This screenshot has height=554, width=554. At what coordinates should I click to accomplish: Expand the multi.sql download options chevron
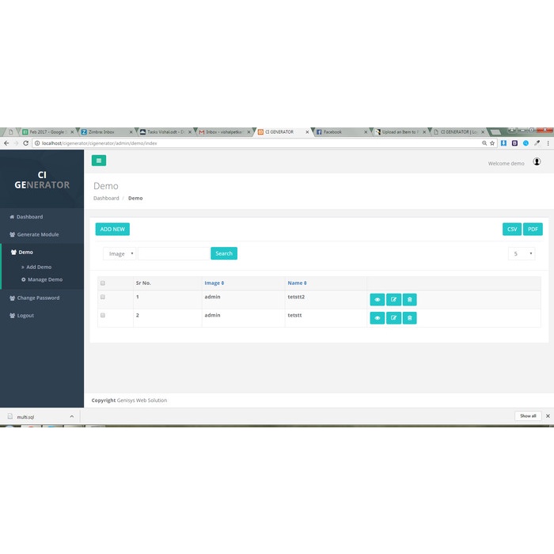(72, 416)
